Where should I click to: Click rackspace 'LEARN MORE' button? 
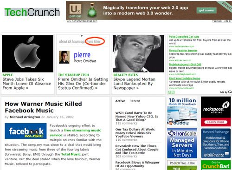tap(216, 122)
